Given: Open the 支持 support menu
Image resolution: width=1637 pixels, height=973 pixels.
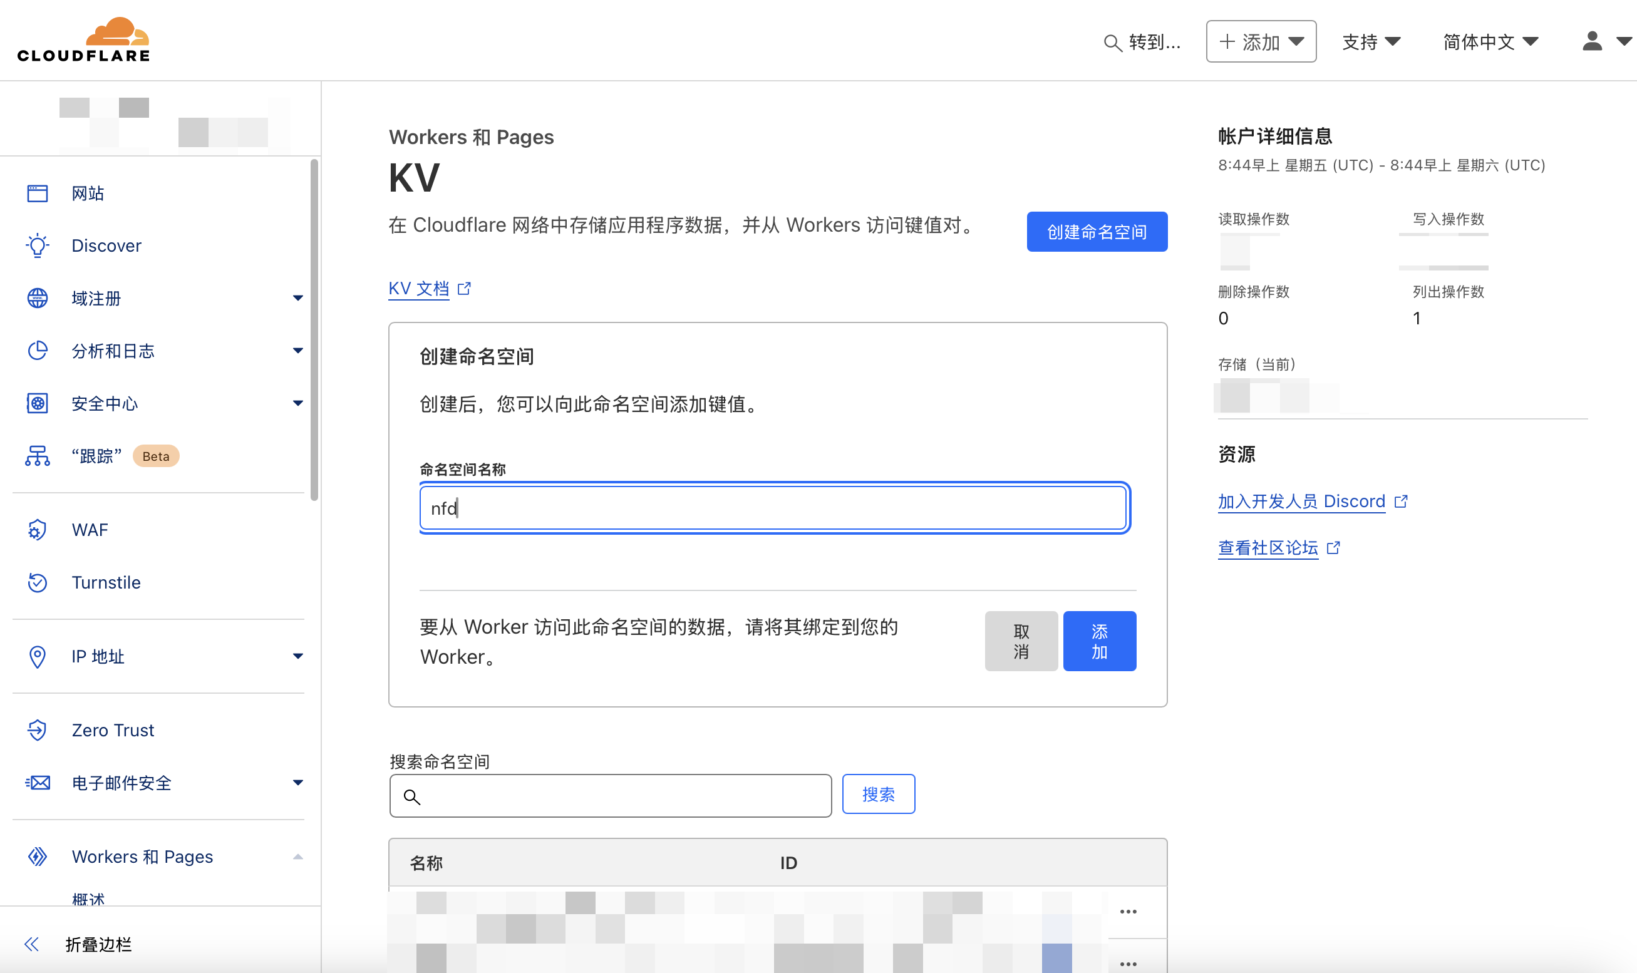Looking at the screenshot, I should tap(1371, 42).
